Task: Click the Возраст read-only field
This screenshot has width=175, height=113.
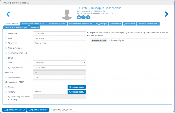Action: pyautogui.click(x=59, y=72)
